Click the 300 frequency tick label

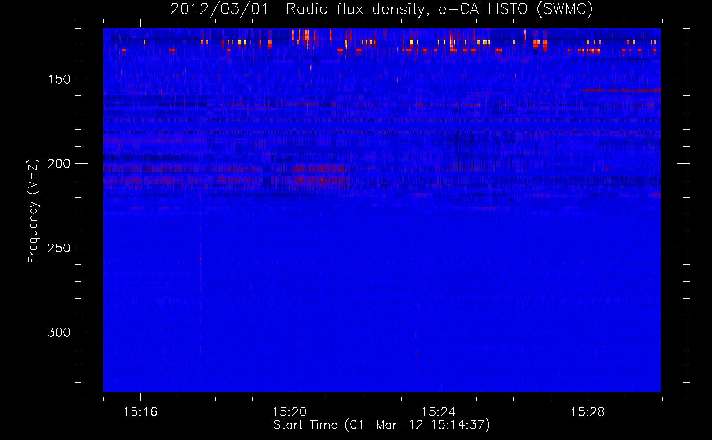pyautogui.click(x=59, y=332)
